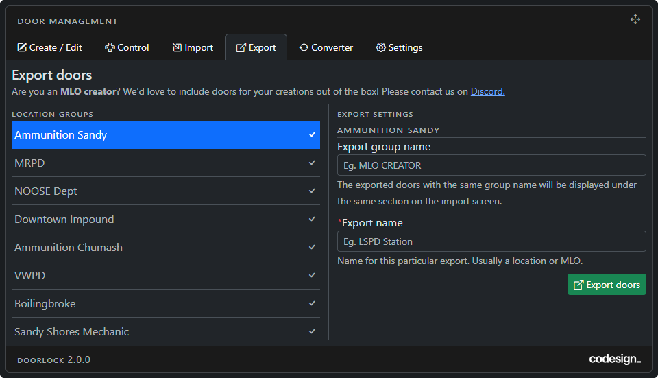
Task: Toggle the NOOSE Dept checkmark
Action: [x=312, y=191]
